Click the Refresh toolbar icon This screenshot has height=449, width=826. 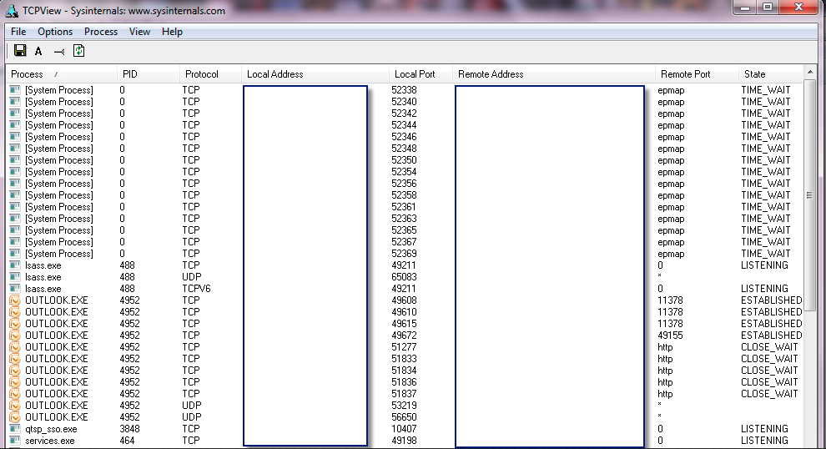point(79,51)
